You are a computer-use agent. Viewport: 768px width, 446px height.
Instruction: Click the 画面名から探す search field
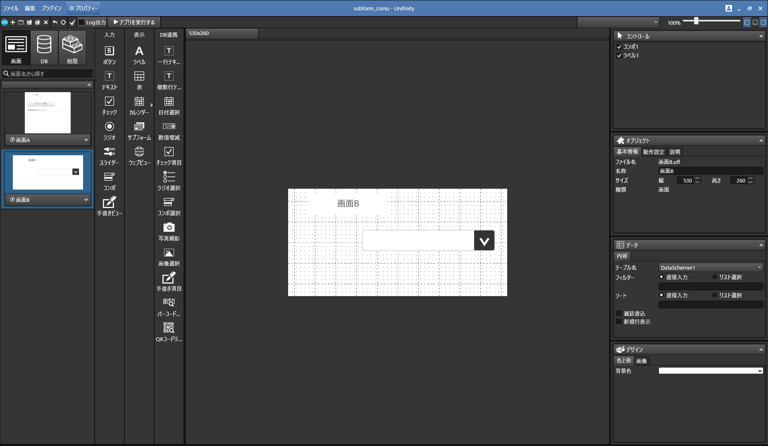pyautogui.click(x=50, y=74)
